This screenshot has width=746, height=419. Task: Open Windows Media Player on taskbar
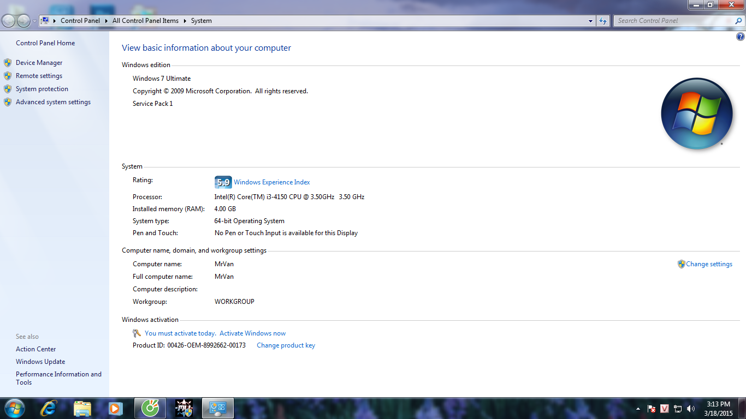click(115, 408)
